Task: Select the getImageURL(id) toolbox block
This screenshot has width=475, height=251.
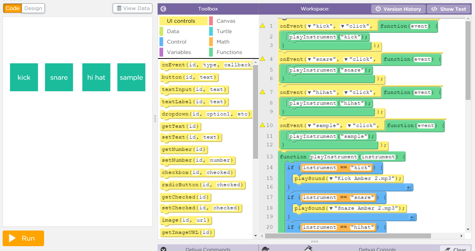Action: tap(187, 233)
